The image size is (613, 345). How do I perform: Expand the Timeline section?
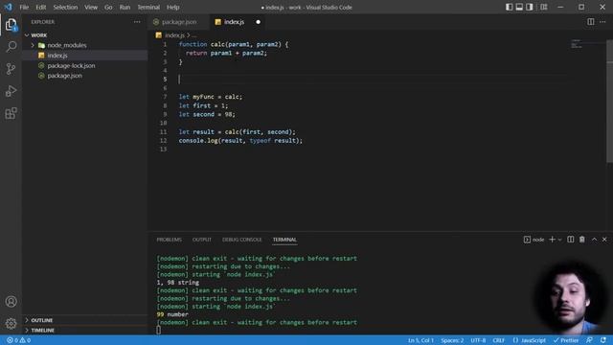coord(85,330)
